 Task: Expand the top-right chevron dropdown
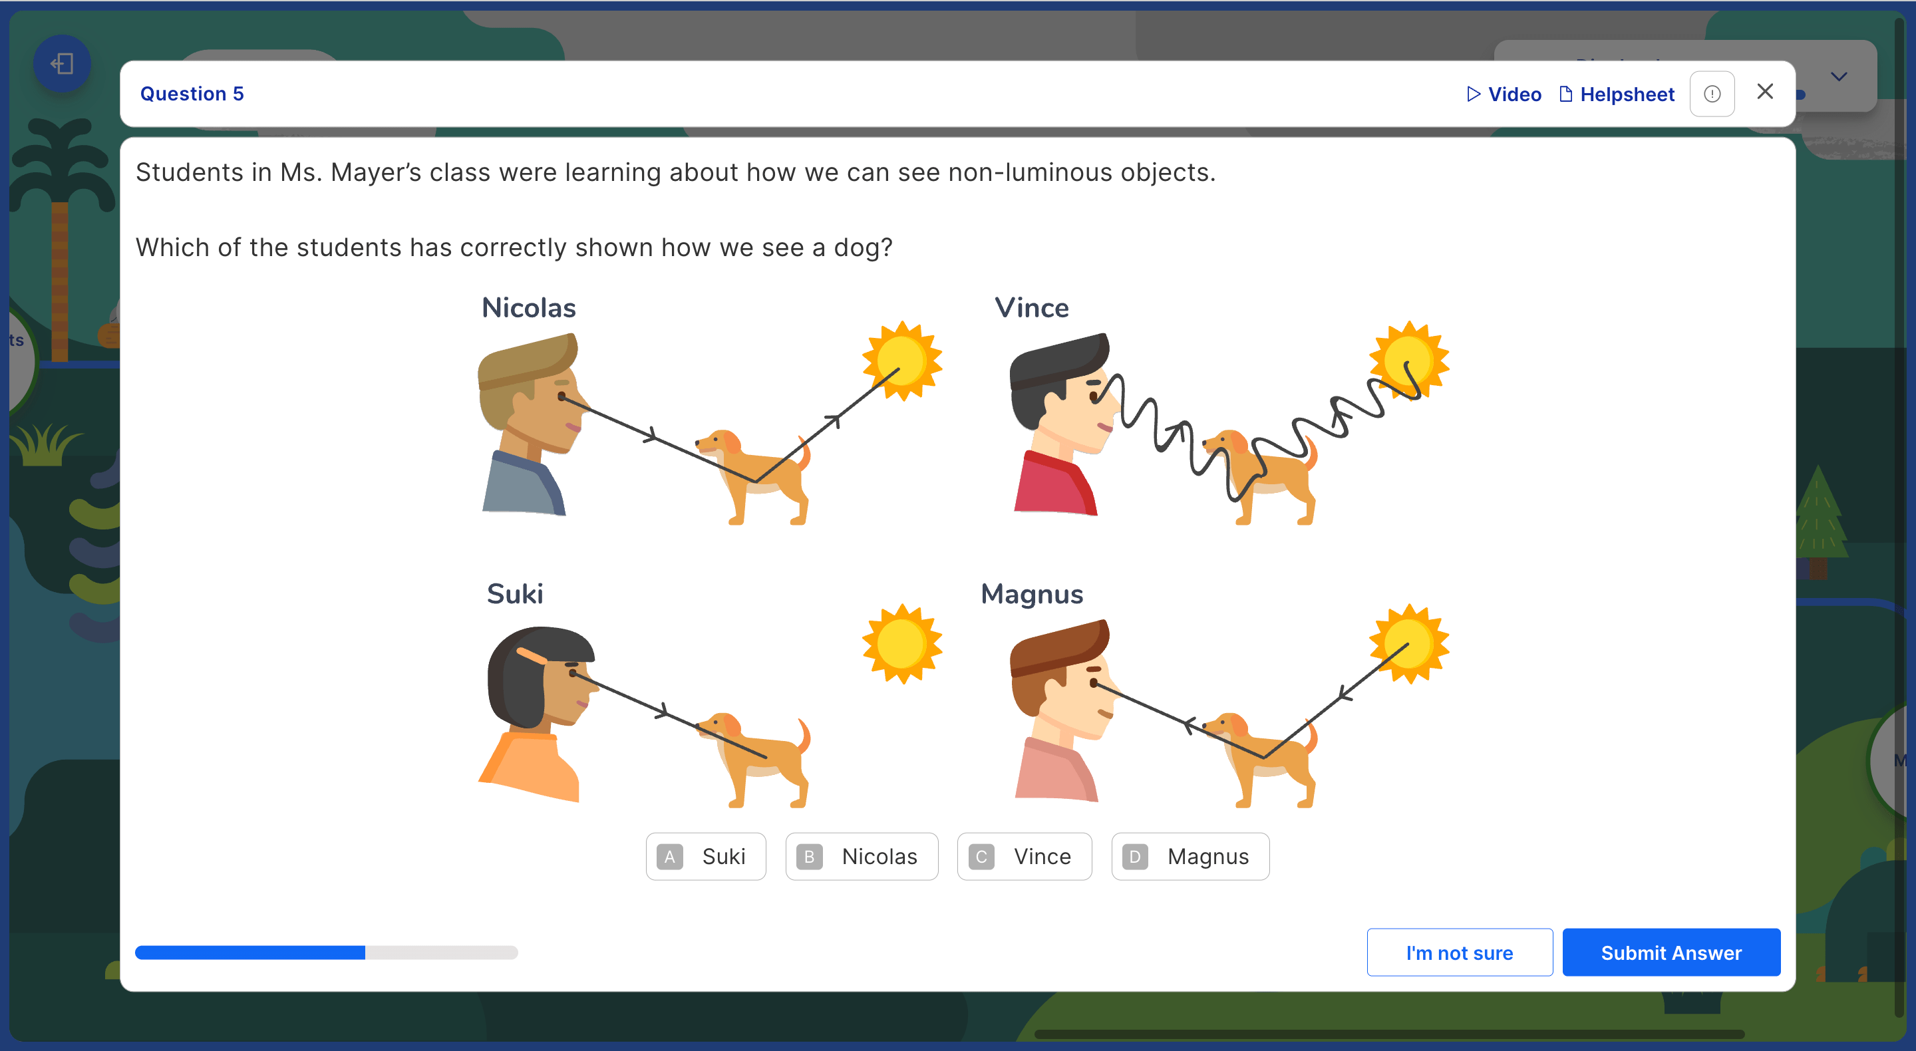(1839, 76)
